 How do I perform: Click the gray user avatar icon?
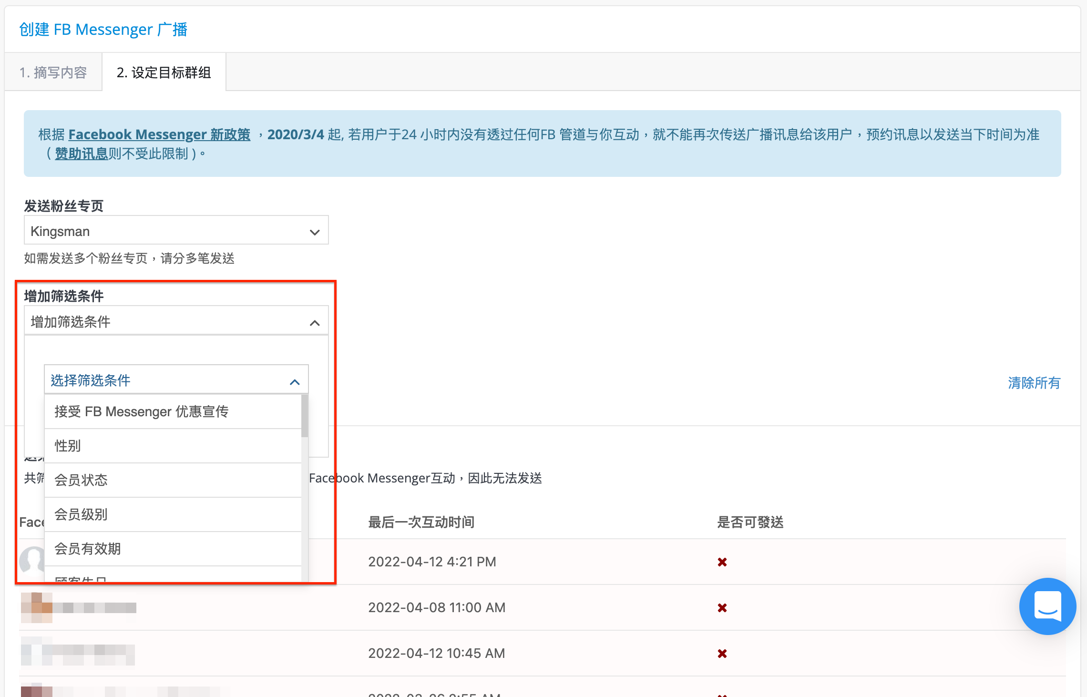32,560
